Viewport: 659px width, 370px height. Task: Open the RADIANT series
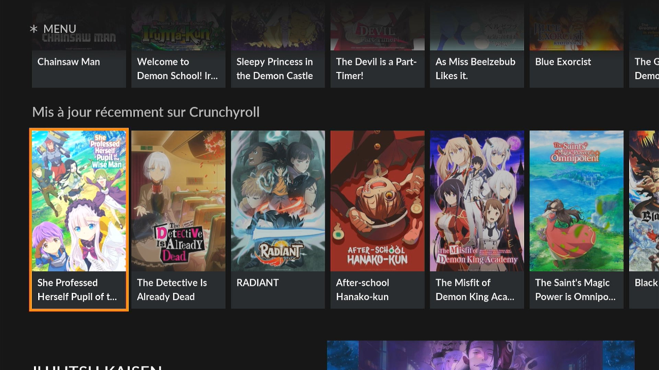coord(278,200)
